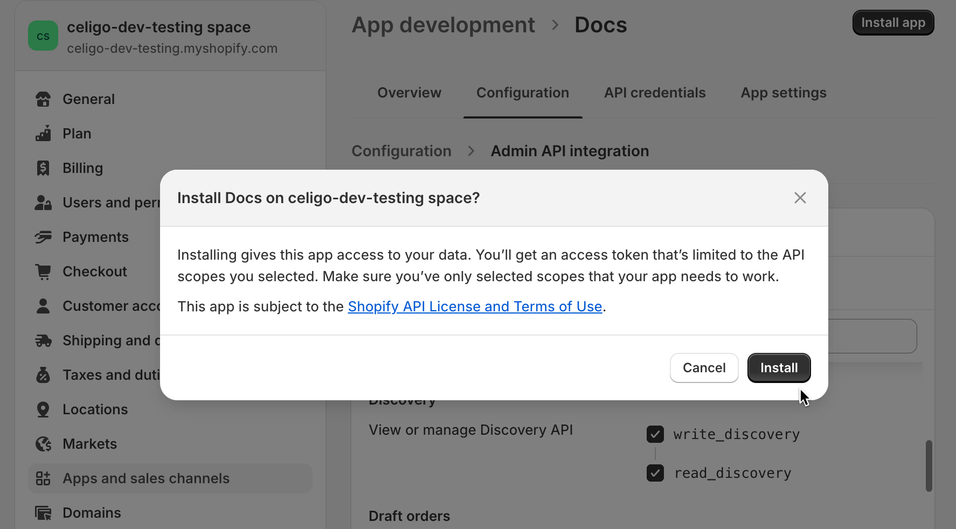Close the Install Docs dialog with X
This screenshot has width=956, height=529.
[800, 198]
